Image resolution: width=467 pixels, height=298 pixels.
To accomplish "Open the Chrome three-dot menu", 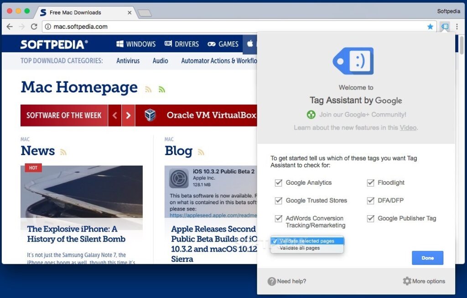I will [x=457, y=26].
